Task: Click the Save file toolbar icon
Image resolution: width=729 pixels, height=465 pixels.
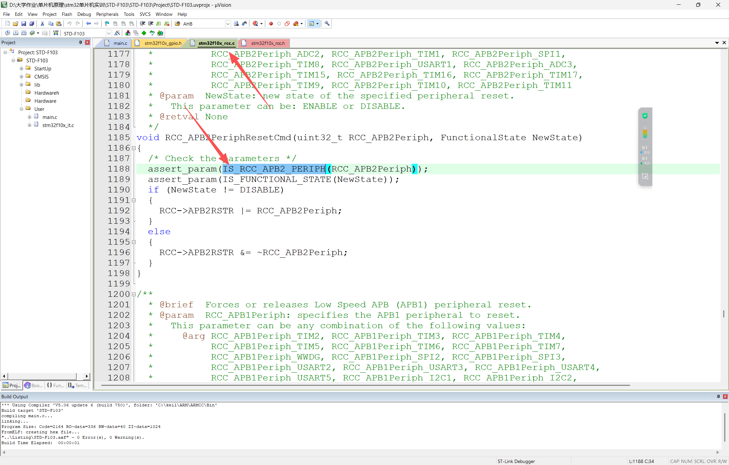Action: 24,24
